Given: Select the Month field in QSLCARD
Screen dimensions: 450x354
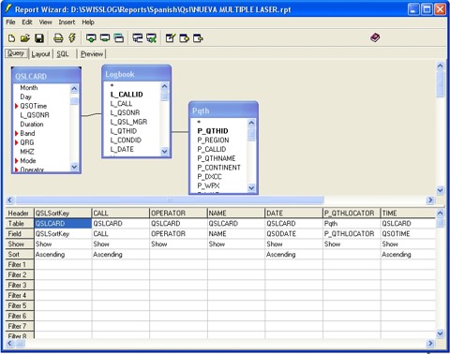Looking at the screenshot, I should tap(29, 88).
